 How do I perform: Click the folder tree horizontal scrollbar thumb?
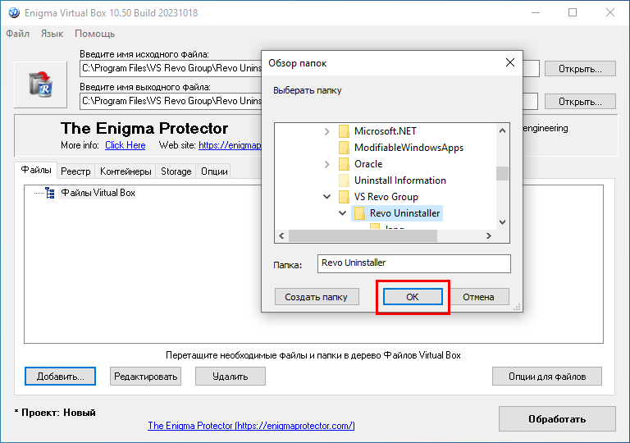[363, 236]
